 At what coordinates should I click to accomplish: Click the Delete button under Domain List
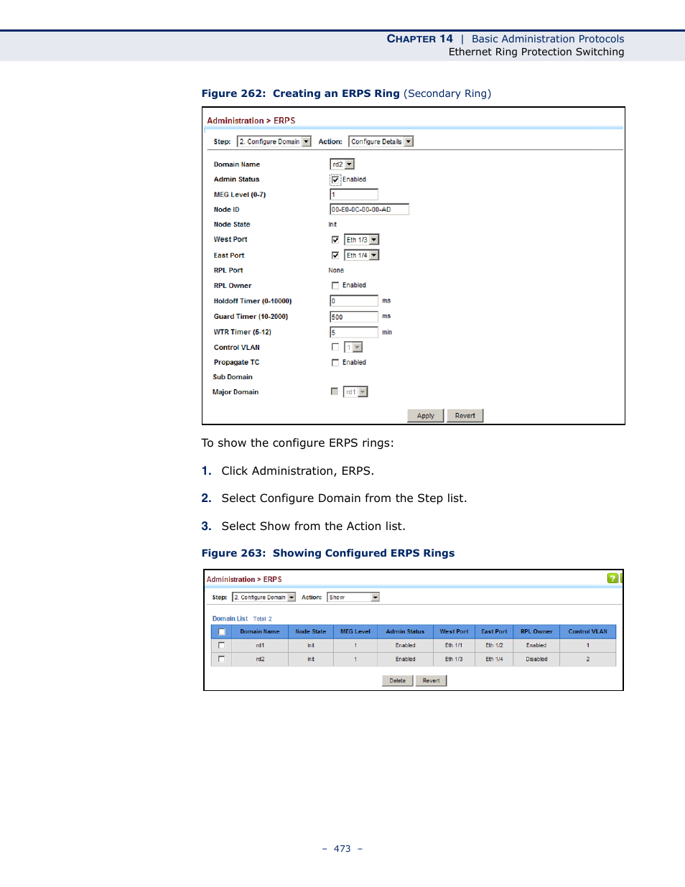398,681
